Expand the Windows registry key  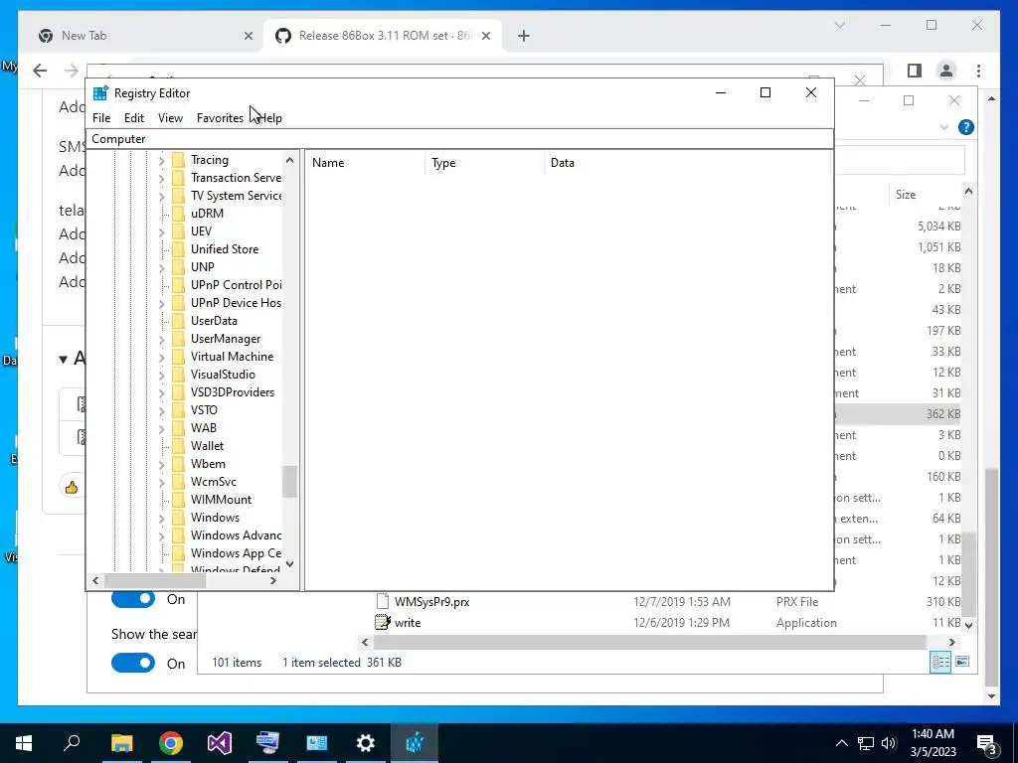click(161, 518)
